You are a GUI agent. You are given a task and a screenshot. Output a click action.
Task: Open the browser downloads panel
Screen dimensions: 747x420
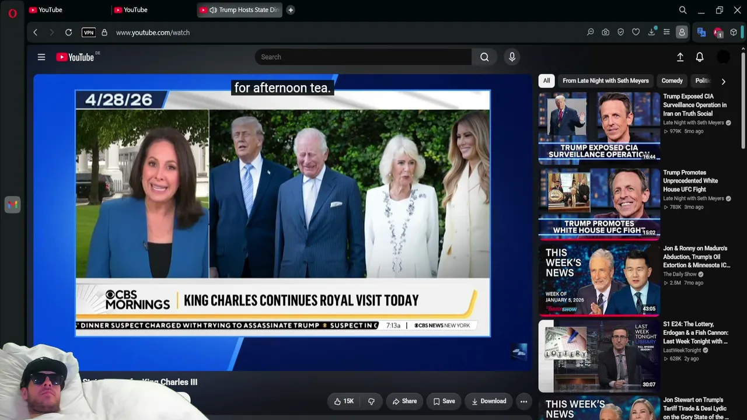(x=651, y=33)
